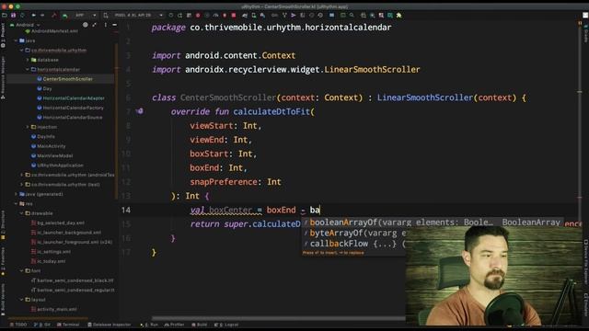Open the Favorites side tab
The image size is (589, 331).
tap(3, 261)
